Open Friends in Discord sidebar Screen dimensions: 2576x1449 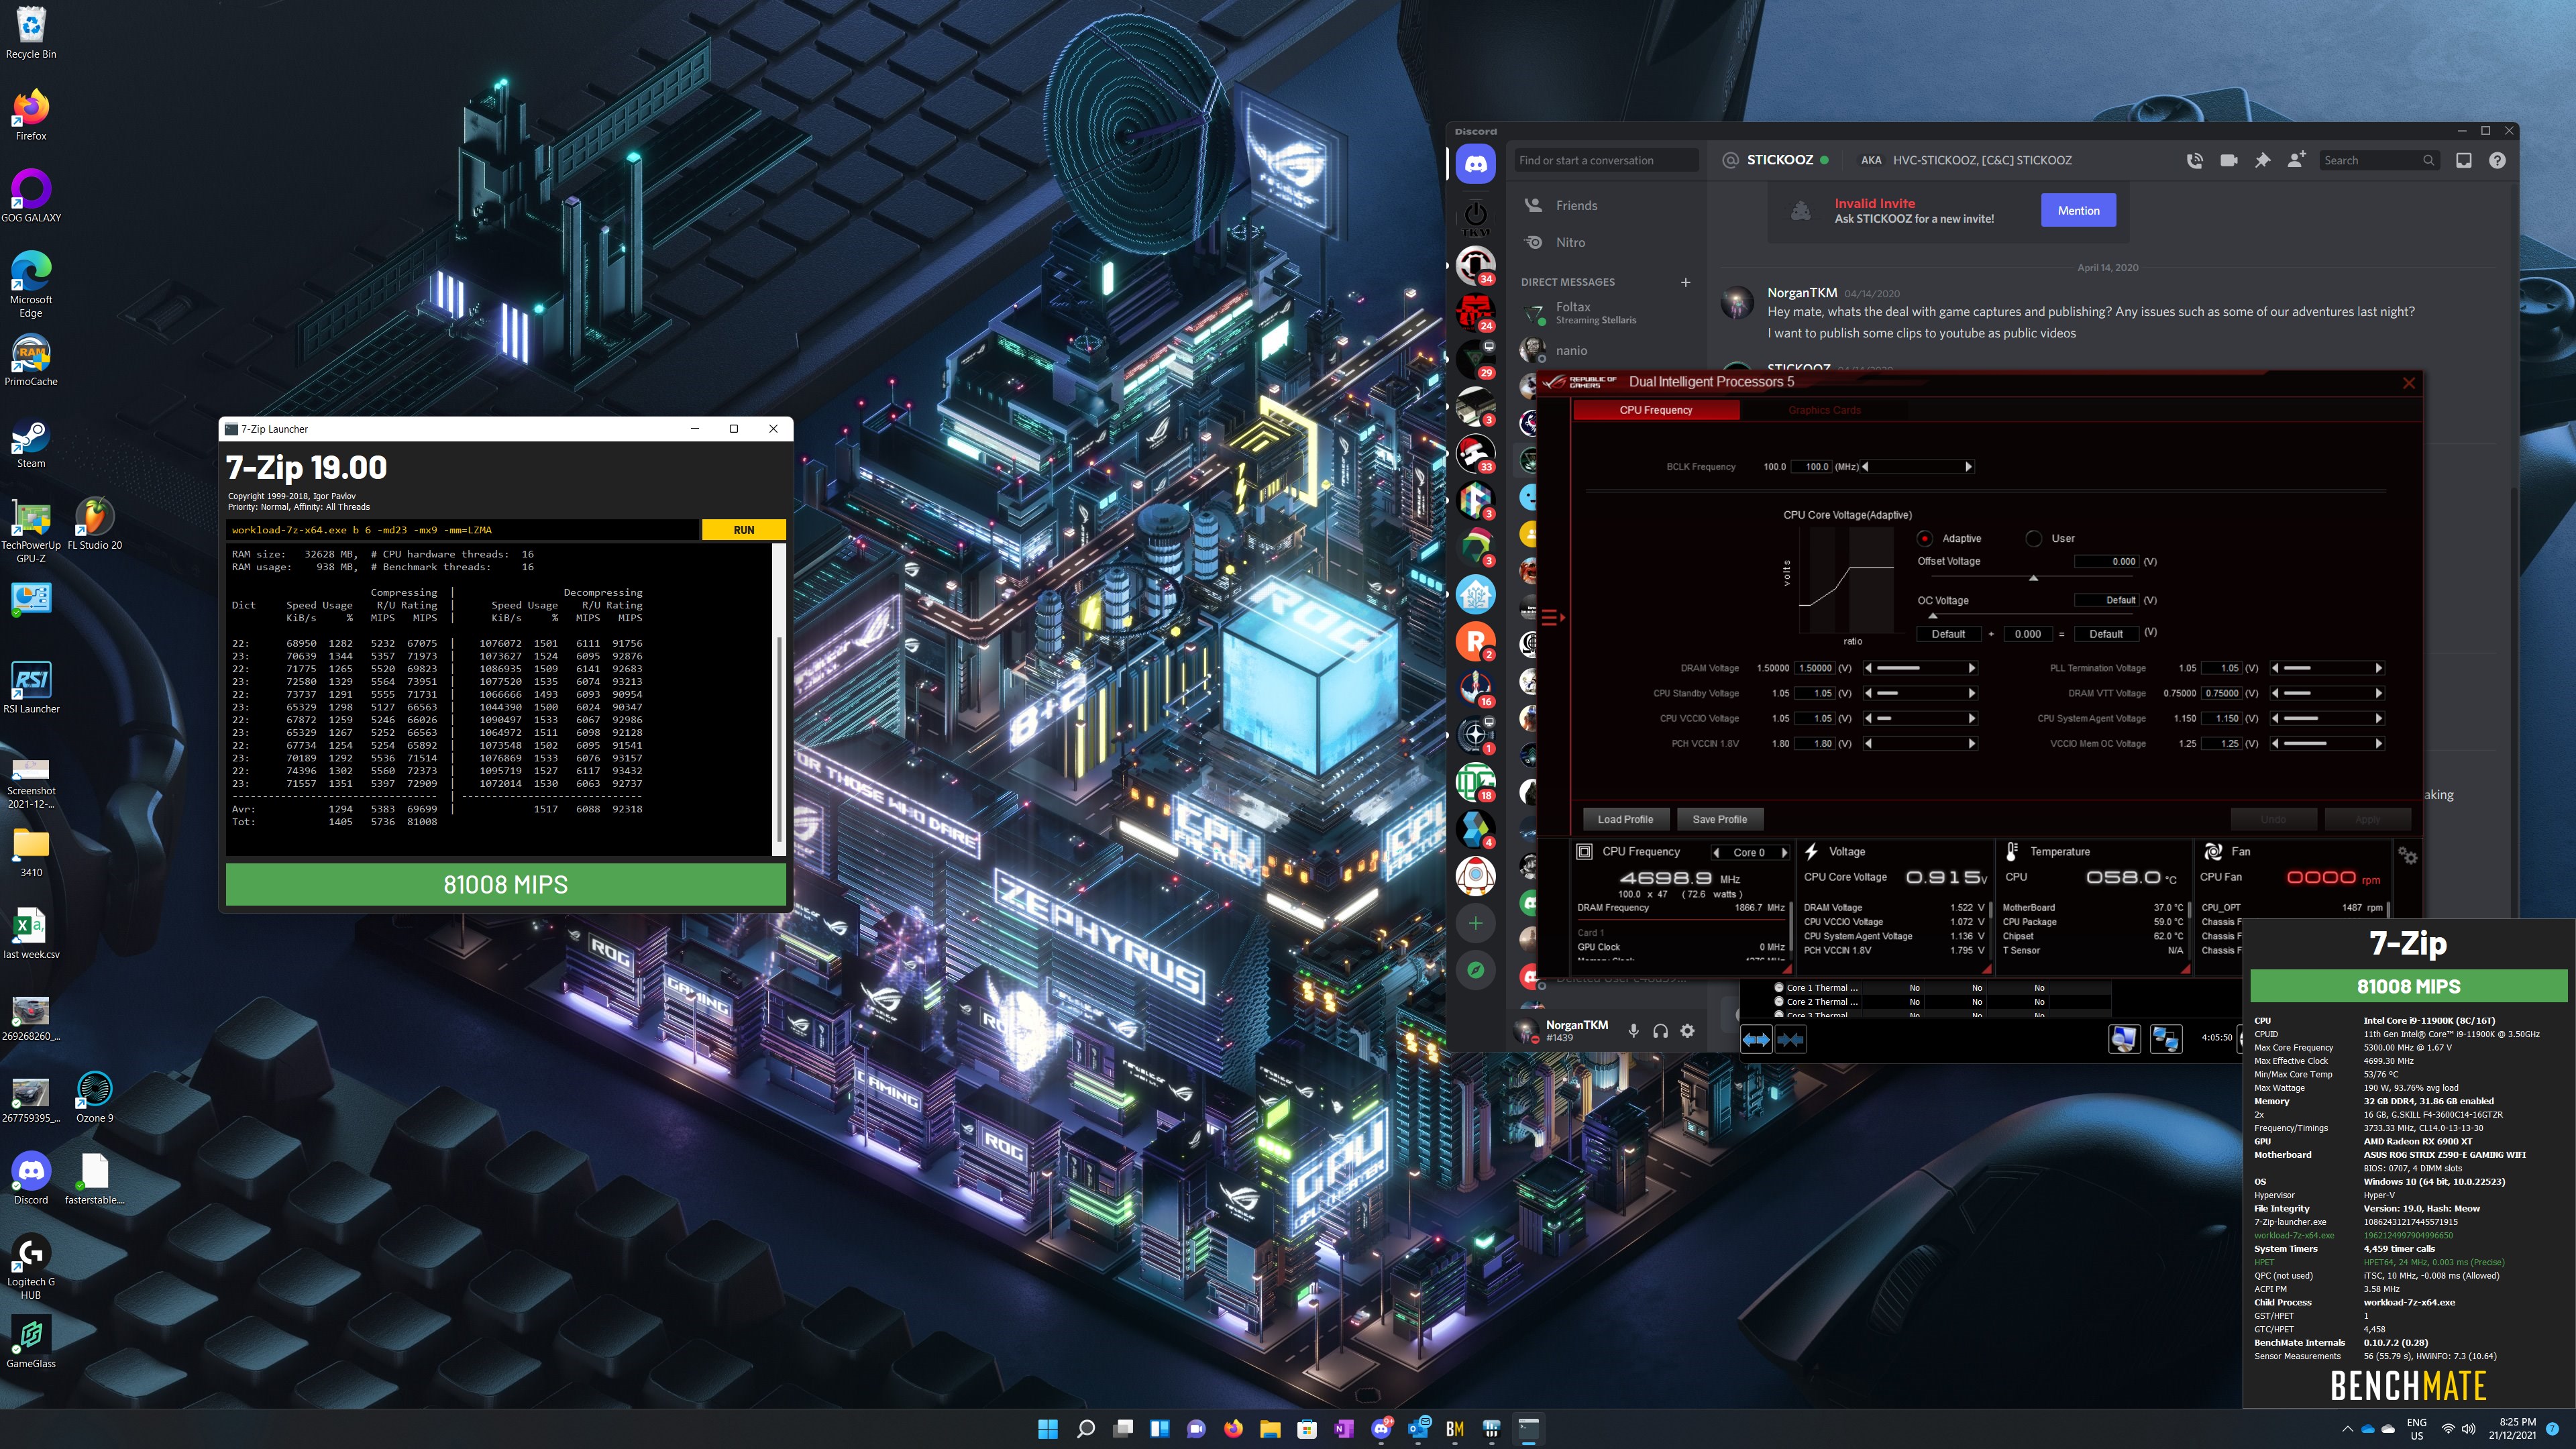click(1607, 205)
